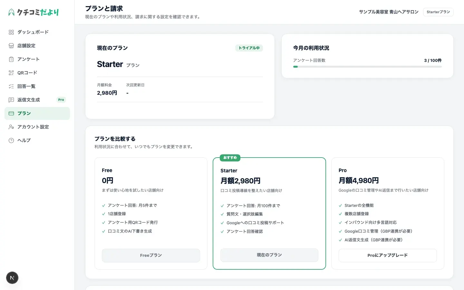This screenshot has width=464, height=290.
Task: Click the 月額2,980円 Starter price
Action: click(x=240, y=181)
